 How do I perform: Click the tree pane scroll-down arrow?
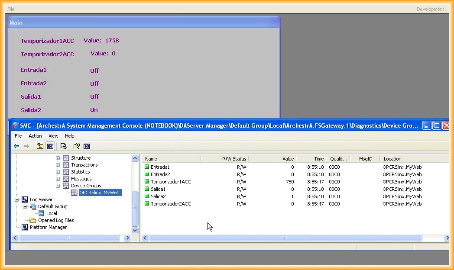coord(135,231)
